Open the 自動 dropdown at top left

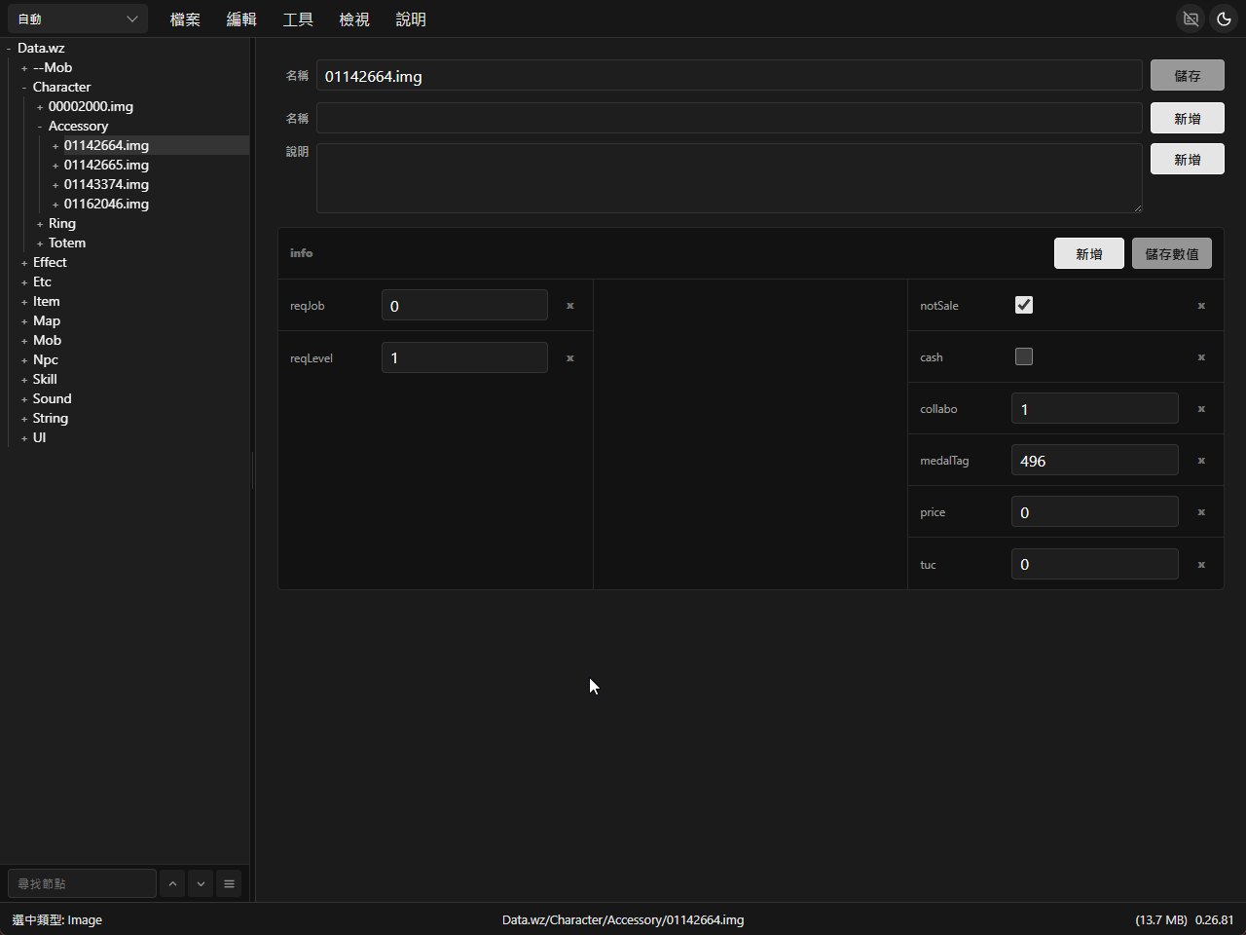point(78,19)
